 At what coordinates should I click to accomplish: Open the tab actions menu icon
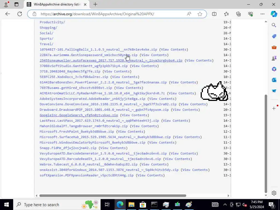click(16, 4)
